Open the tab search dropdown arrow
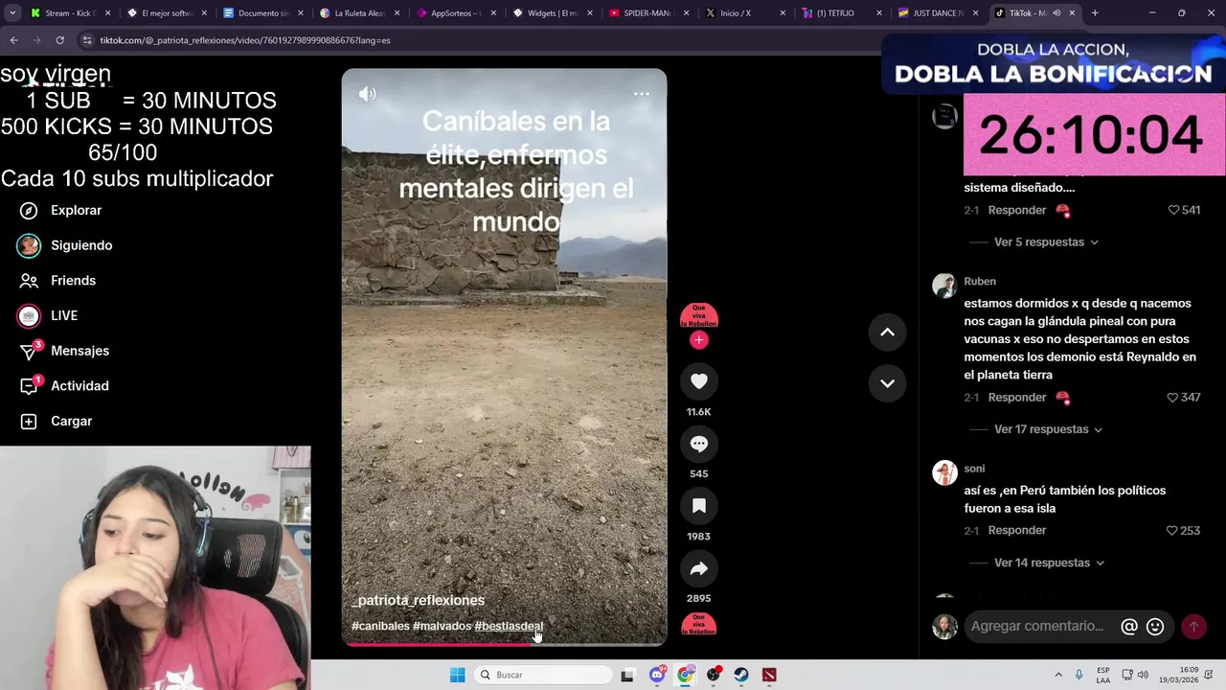 coord(12,13)
